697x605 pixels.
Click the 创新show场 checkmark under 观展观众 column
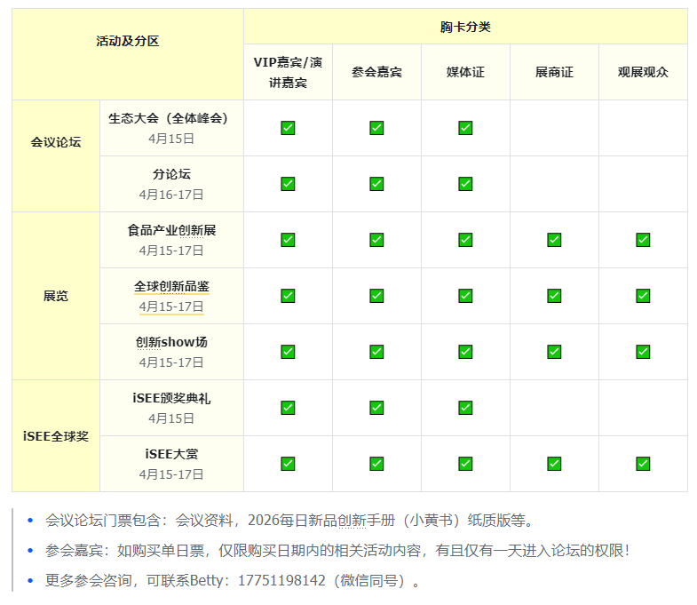click(x=643, y=352)
